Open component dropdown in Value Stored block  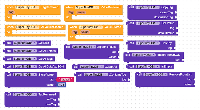[91, 27]
